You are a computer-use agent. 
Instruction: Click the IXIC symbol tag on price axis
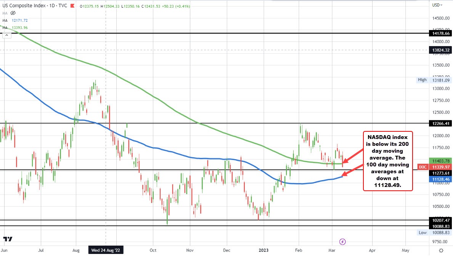tap(422, 167)
